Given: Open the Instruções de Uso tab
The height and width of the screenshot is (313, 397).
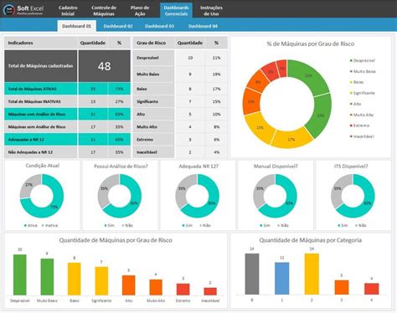Looking at the screenshot, I should point(211,11).
